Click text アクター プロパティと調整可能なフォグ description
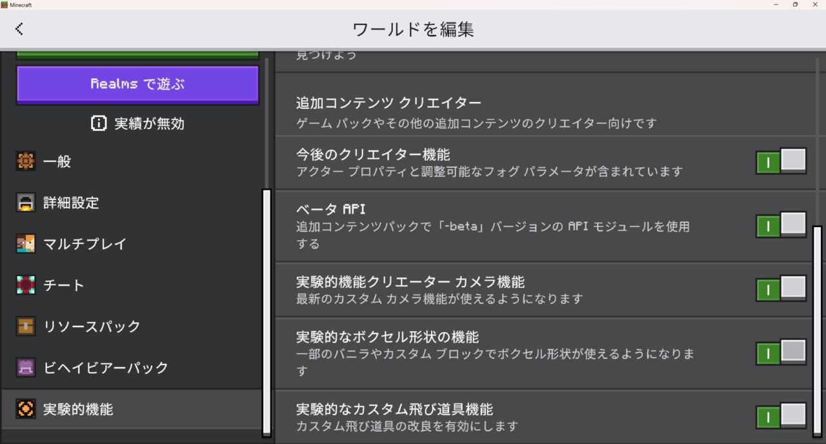 489,172
